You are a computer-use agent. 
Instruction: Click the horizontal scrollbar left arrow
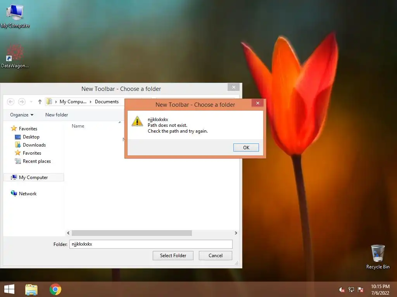(68, 233)
